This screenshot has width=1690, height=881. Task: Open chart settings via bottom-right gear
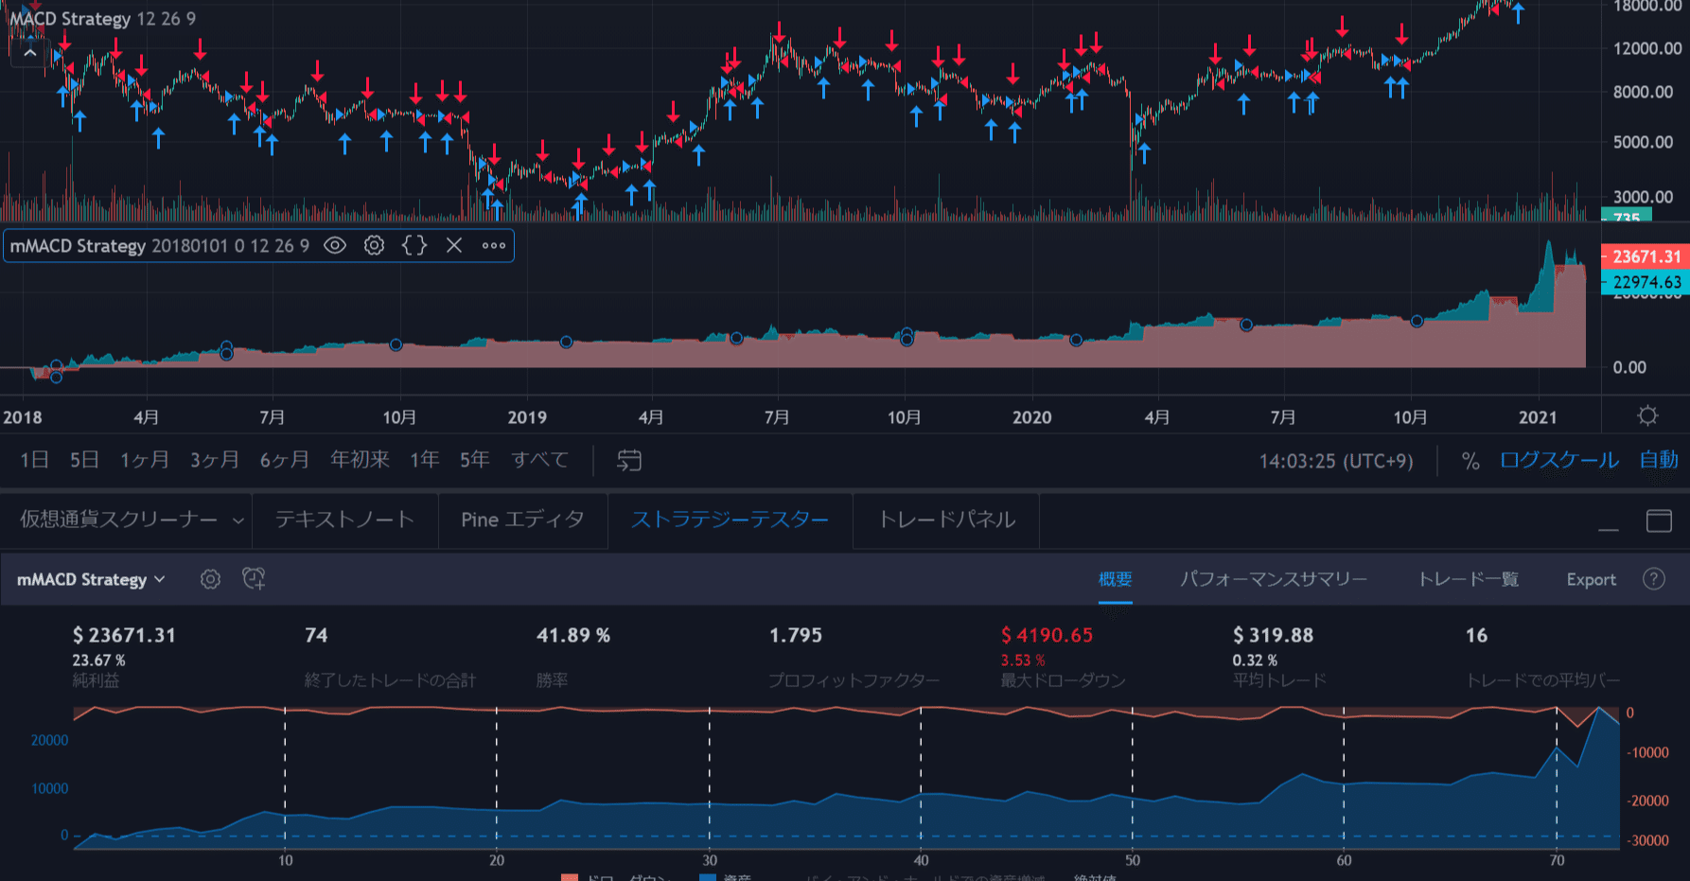tap(1646, 415)
